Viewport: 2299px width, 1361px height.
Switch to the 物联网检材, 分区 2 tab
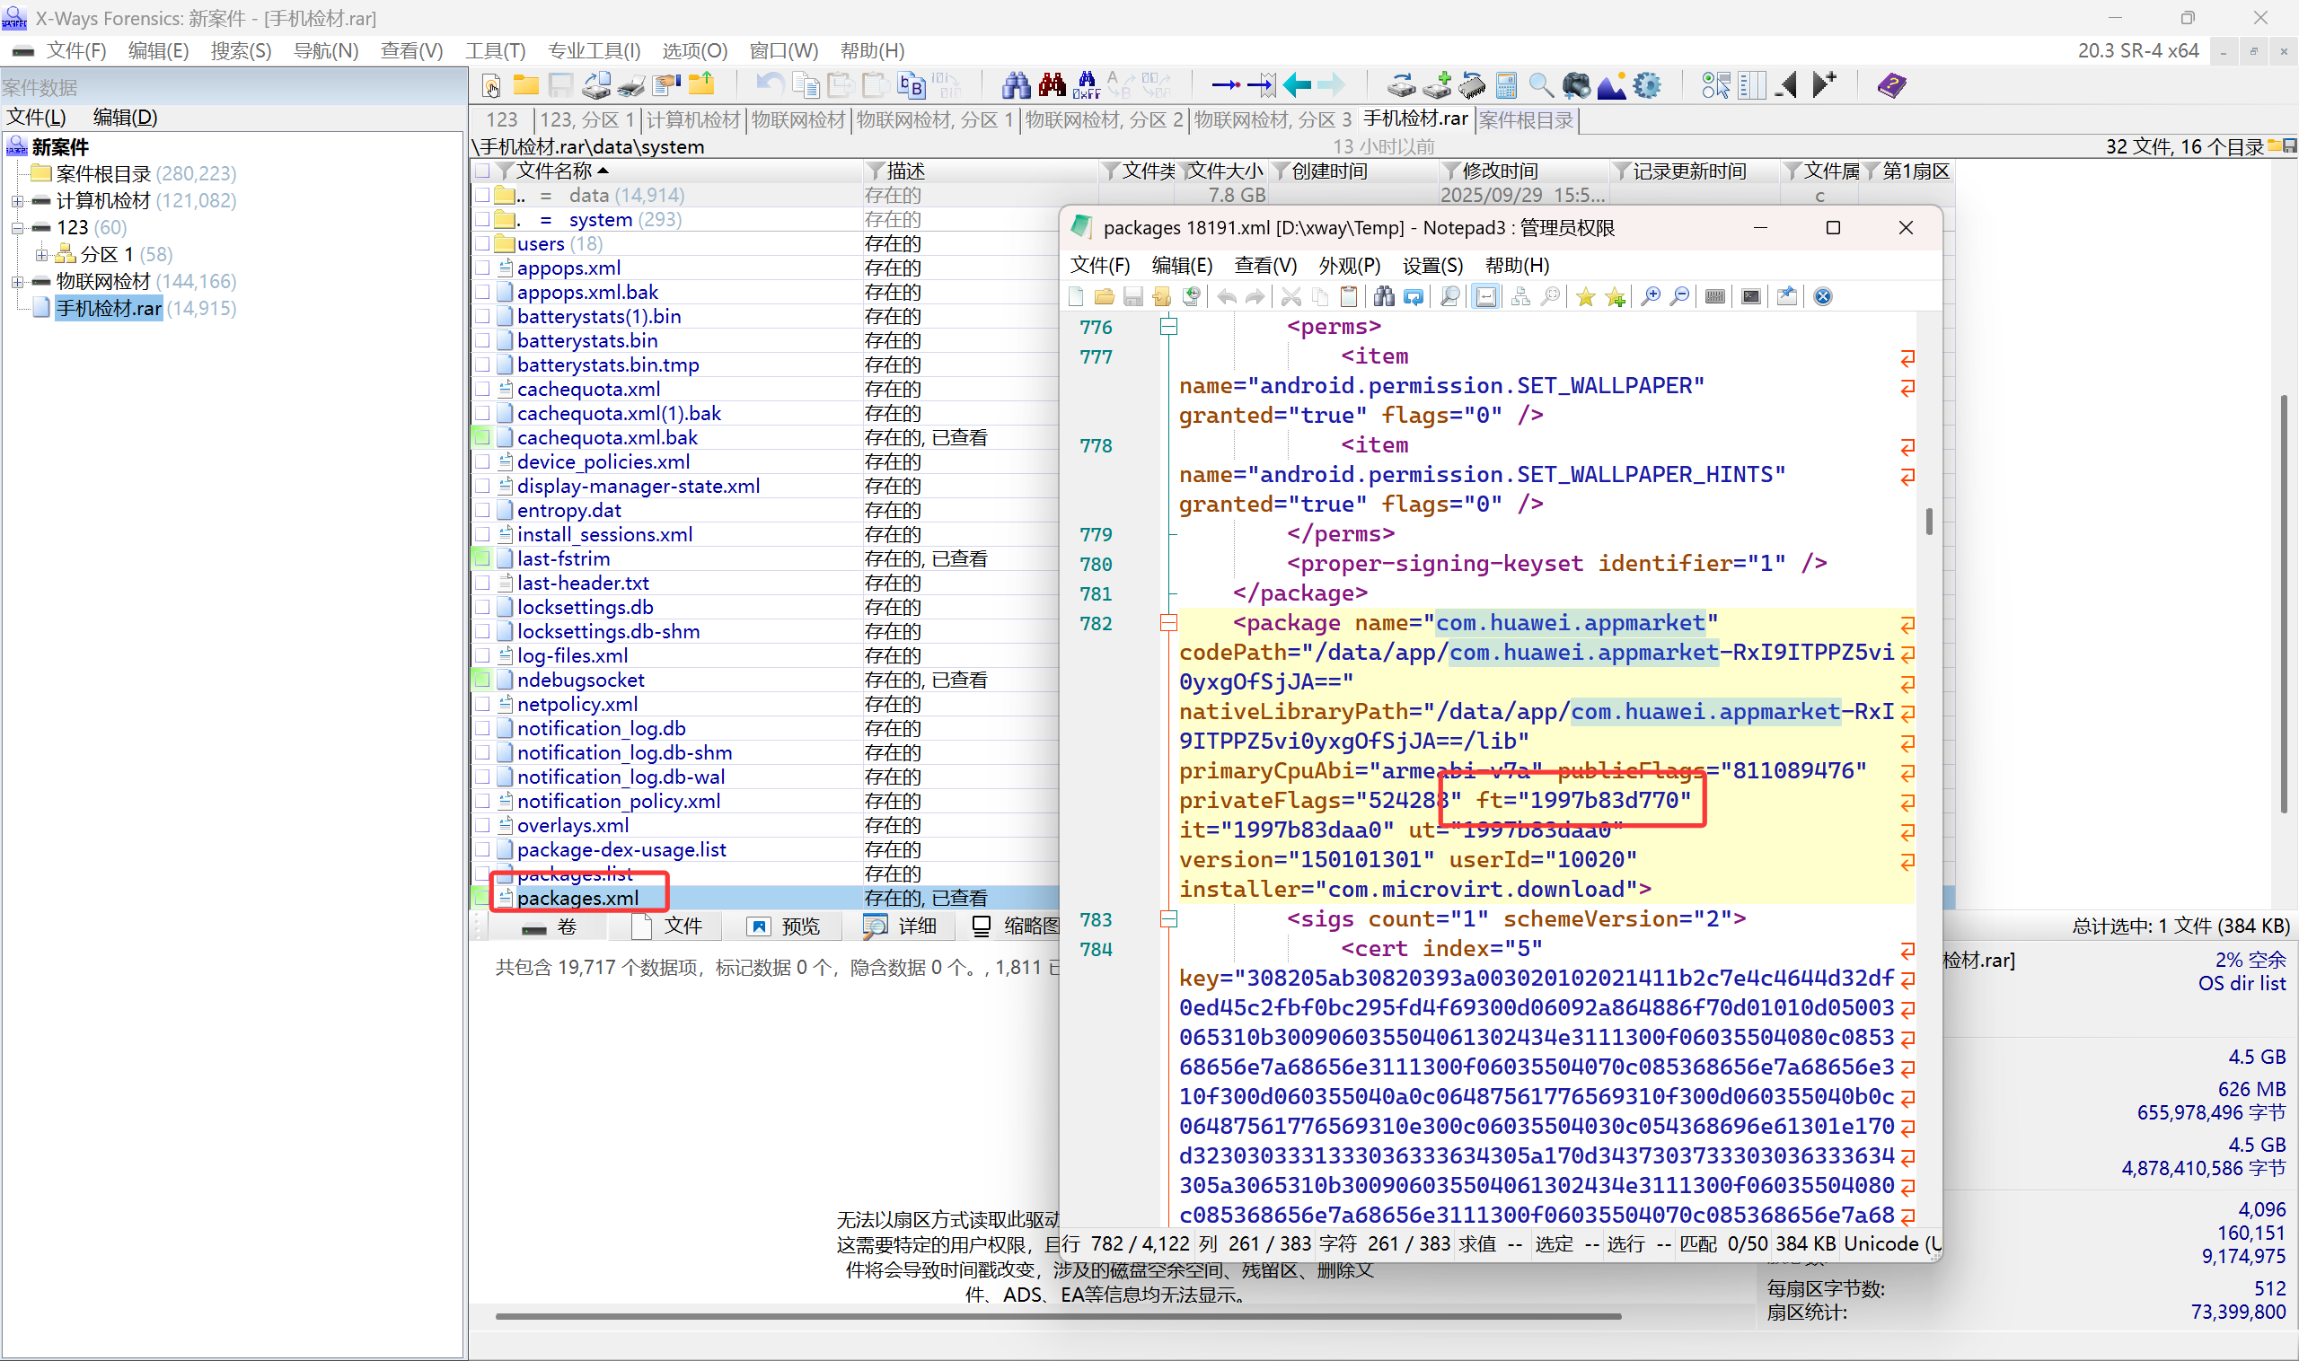(1104, 119)
